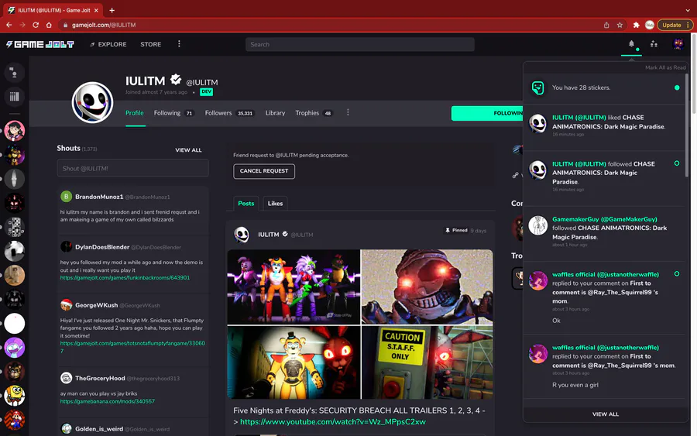Image resolution: width=697 pixels, height=436 pixels.
Task: Click the DEV badge
Action: pyautogui.click(x=206, y=91)
